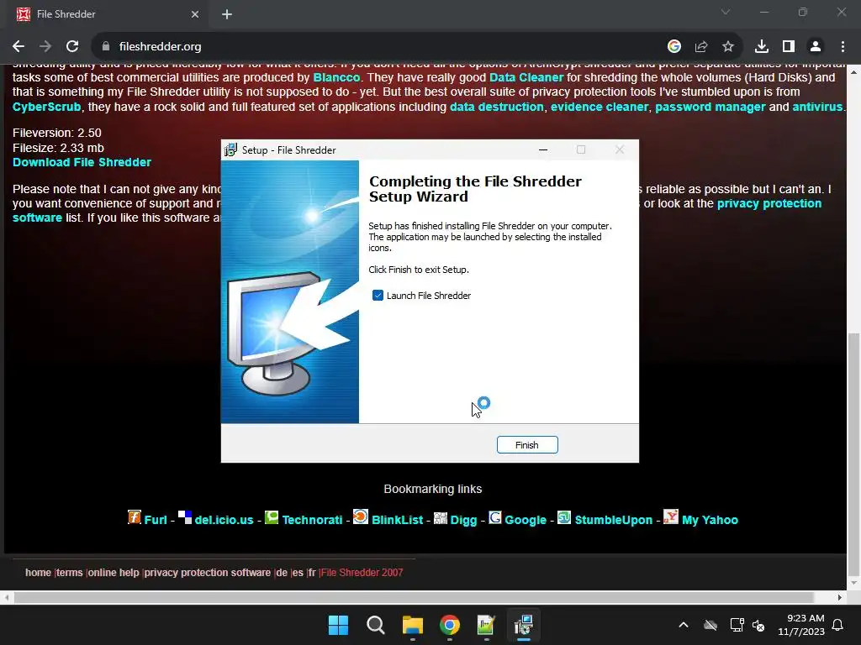Open taskbar Search icon

(x=376, y=625)
